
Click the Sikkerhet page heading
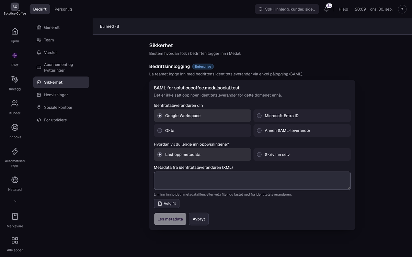point(161,45)
